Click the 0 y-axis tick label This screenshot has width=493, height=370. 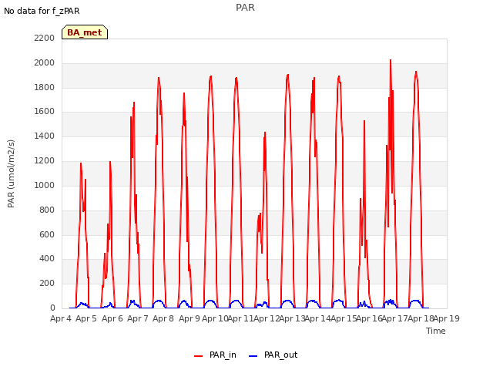coord(52,308)
